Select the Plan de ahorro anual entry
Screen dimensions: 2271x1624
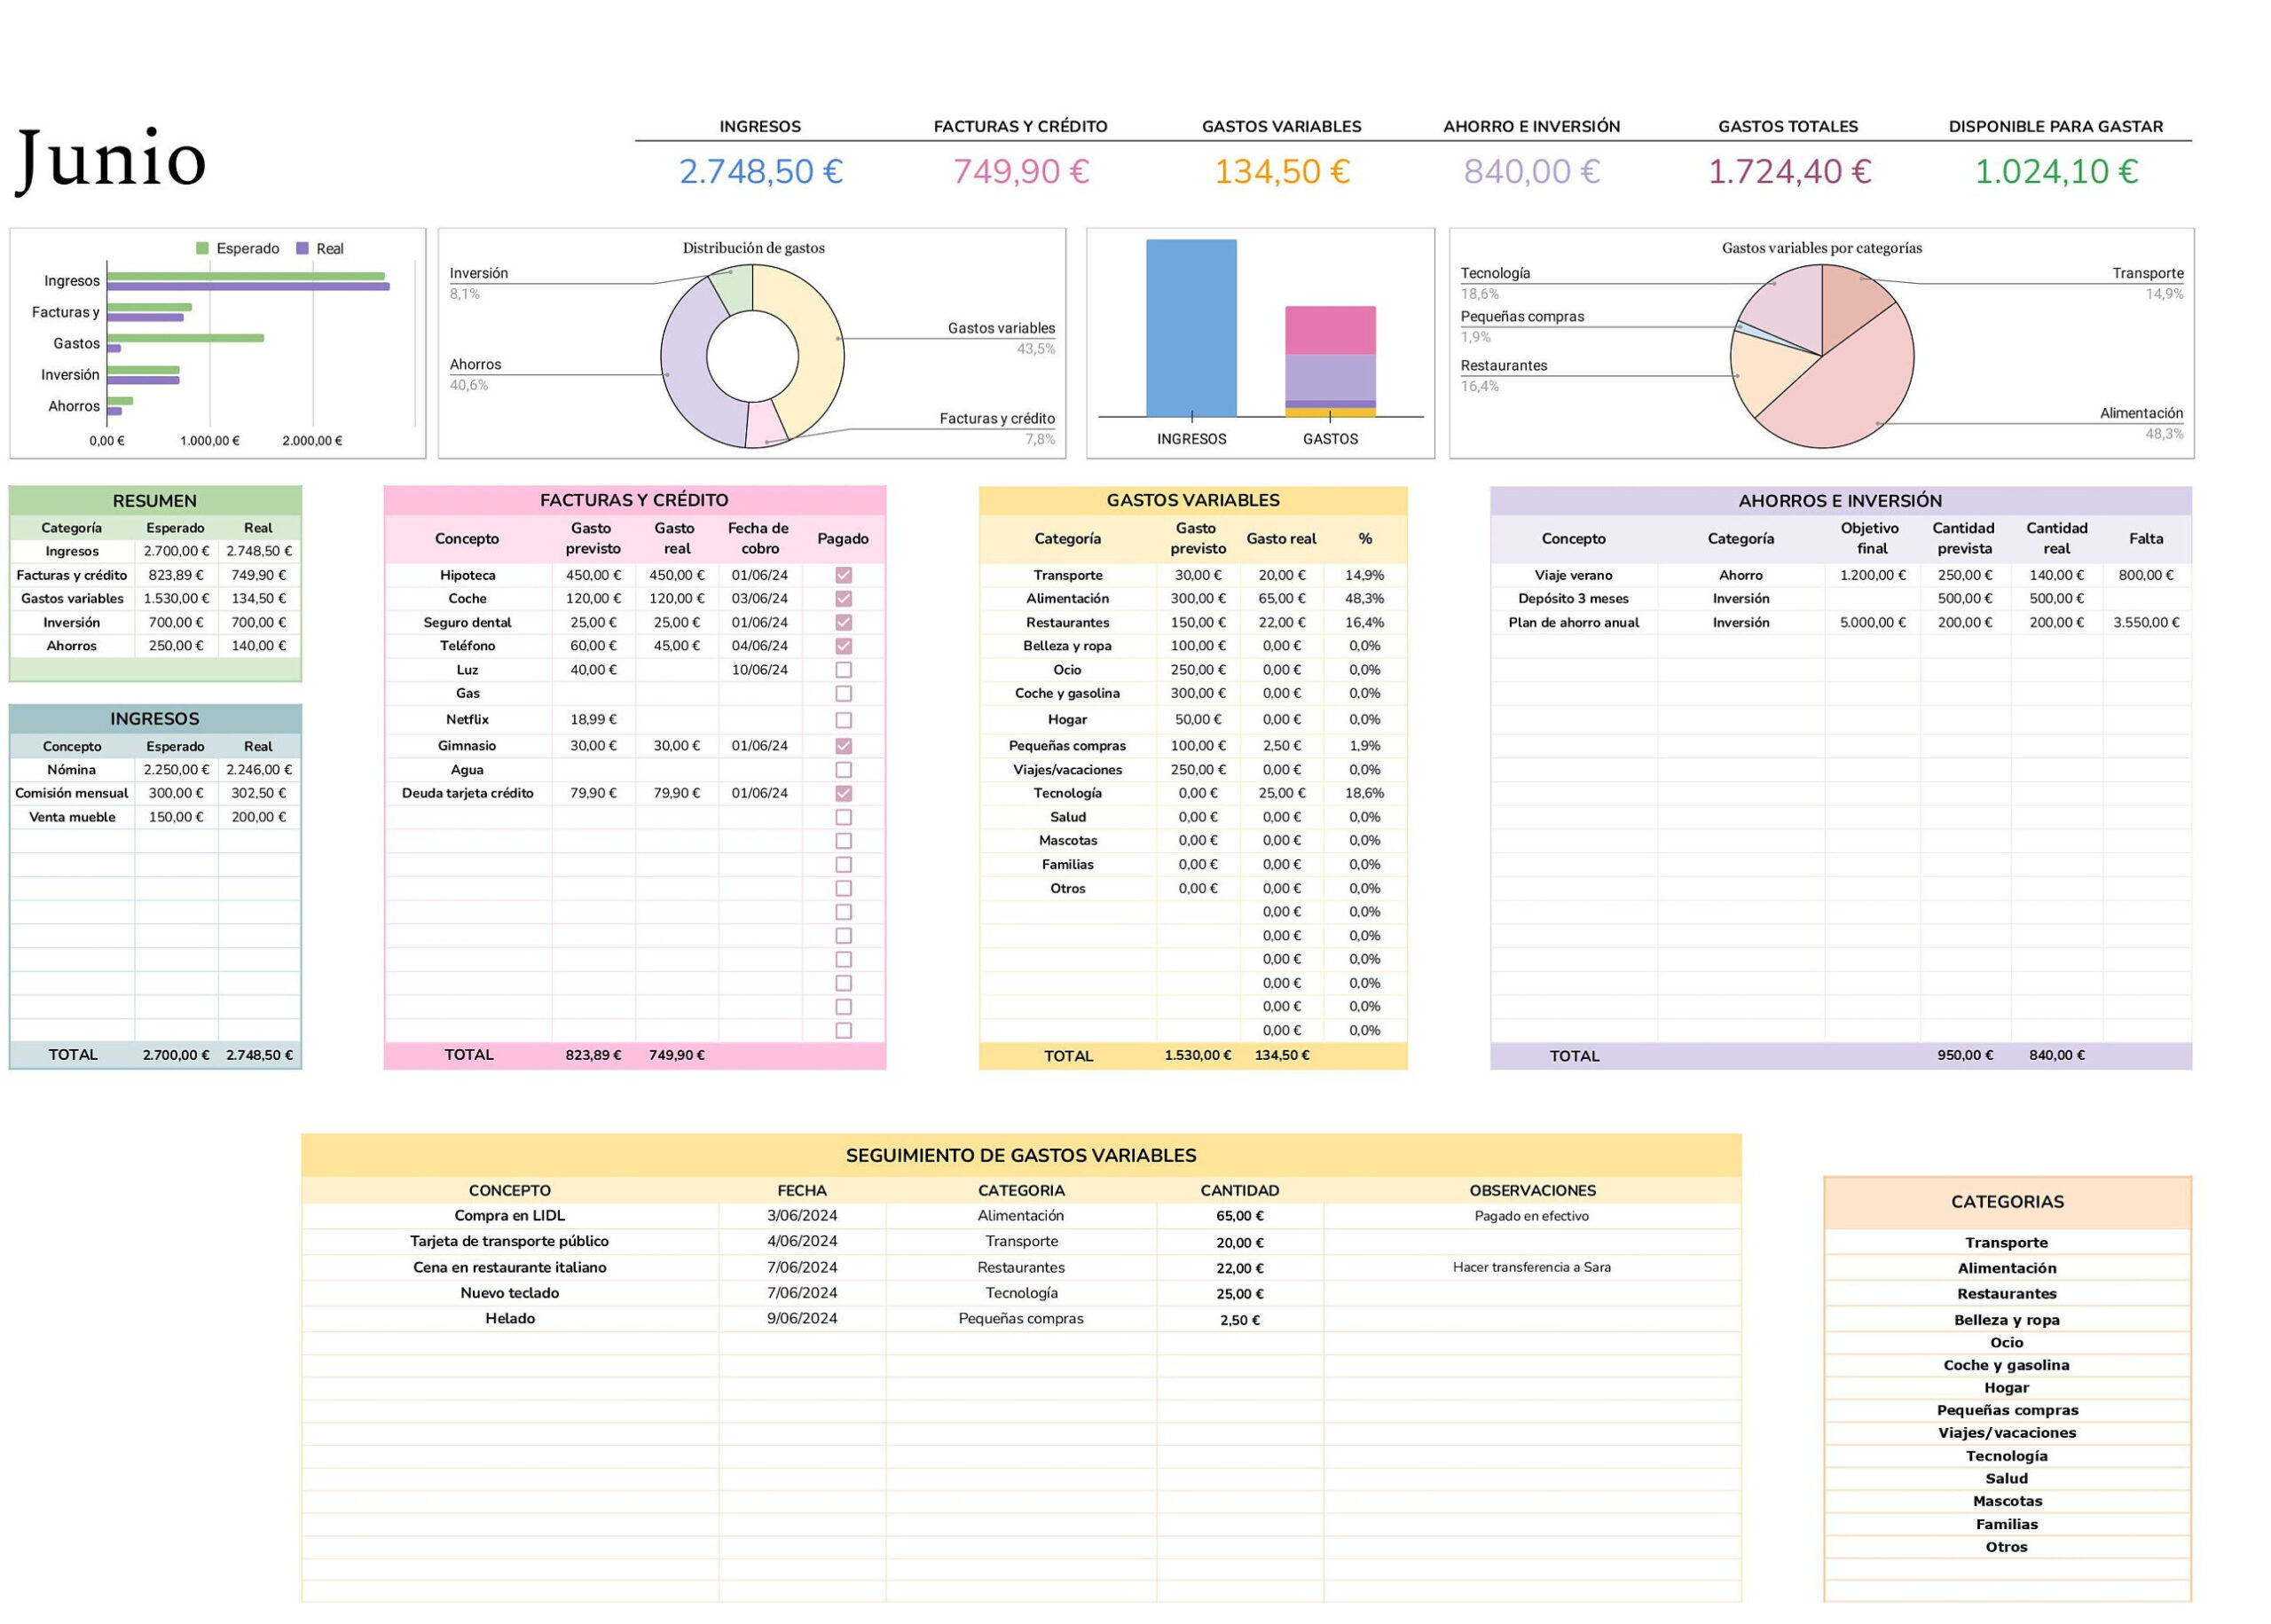[1574, 622]
